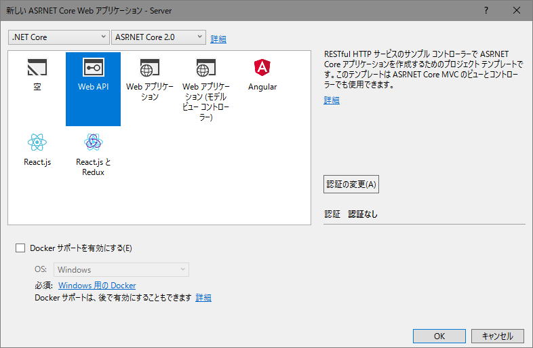Choose the Web アプリケーション template icon

point(150,68)
